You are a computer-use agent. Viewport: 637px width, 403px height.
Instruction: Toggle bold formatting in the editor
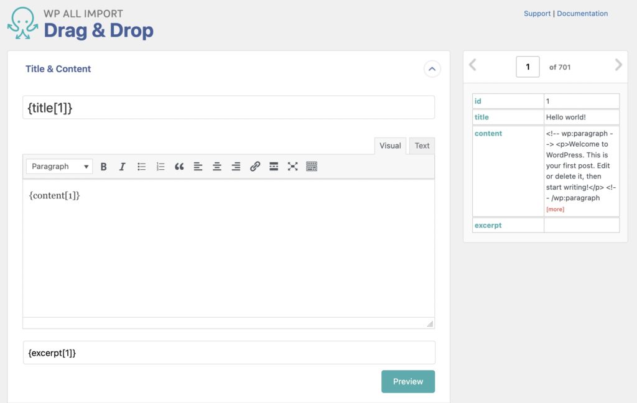tap(103, 166)
